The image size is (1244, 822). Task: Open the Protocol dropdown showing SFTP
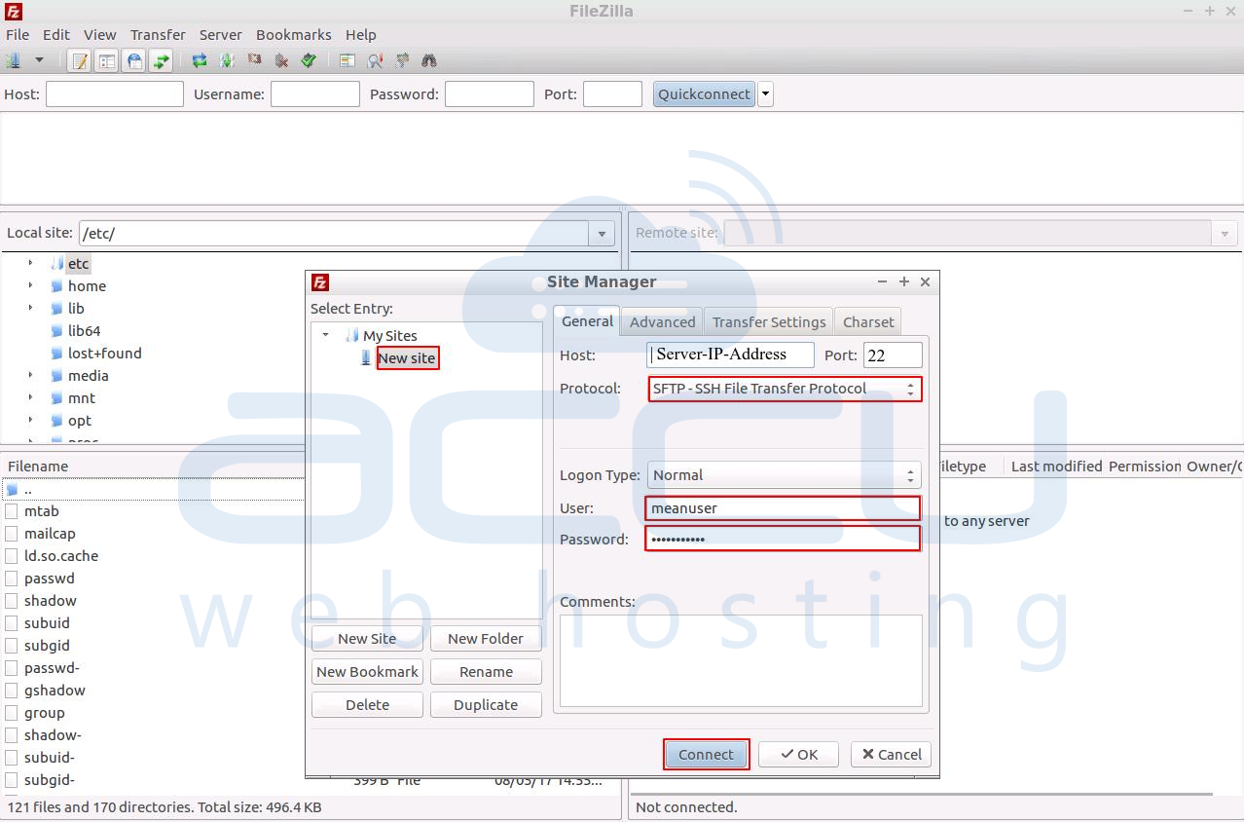(x=785, y=389)
